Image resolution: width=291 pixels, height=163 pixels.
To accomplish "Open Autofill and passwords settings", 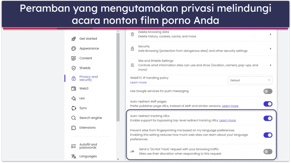I will pyautogui.click(x=88, y=146).
